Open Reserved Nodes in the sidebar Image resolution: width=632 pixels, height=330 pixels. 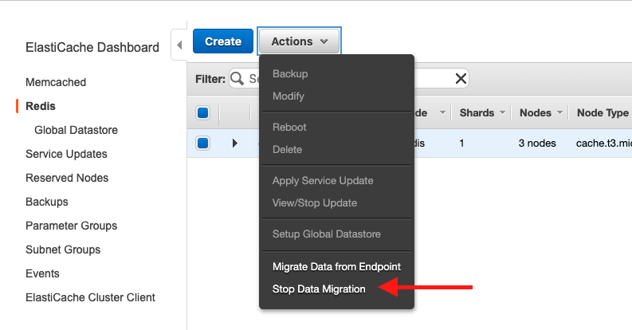(67, 178)
